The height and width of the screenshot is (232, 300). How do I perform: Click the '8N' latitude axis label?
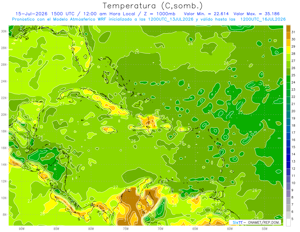pyautogui.click(x=4, y=214)
